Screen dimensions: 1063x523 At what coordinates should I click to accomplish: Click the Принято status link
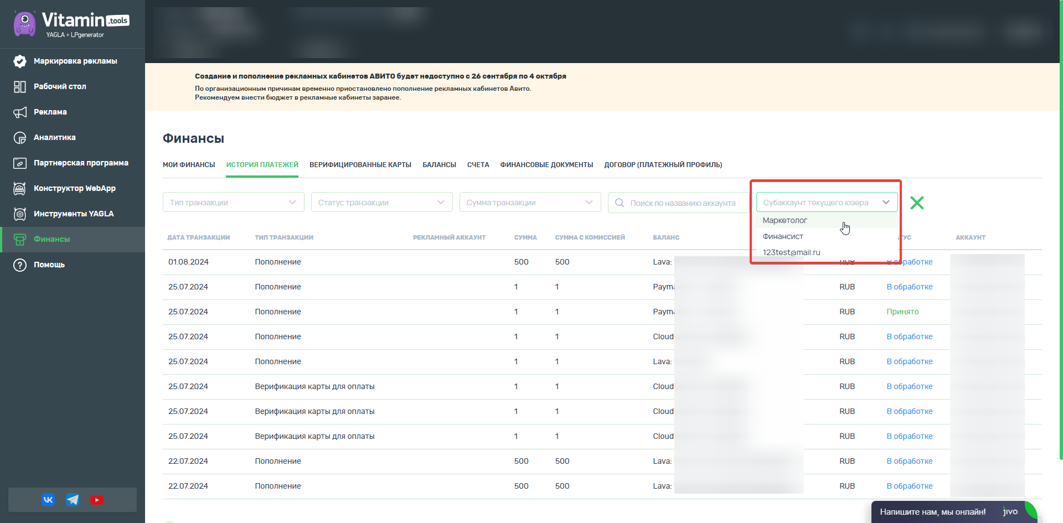902,312
